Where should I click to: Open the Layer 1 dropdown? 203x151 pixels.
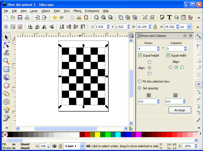point(82,146)
